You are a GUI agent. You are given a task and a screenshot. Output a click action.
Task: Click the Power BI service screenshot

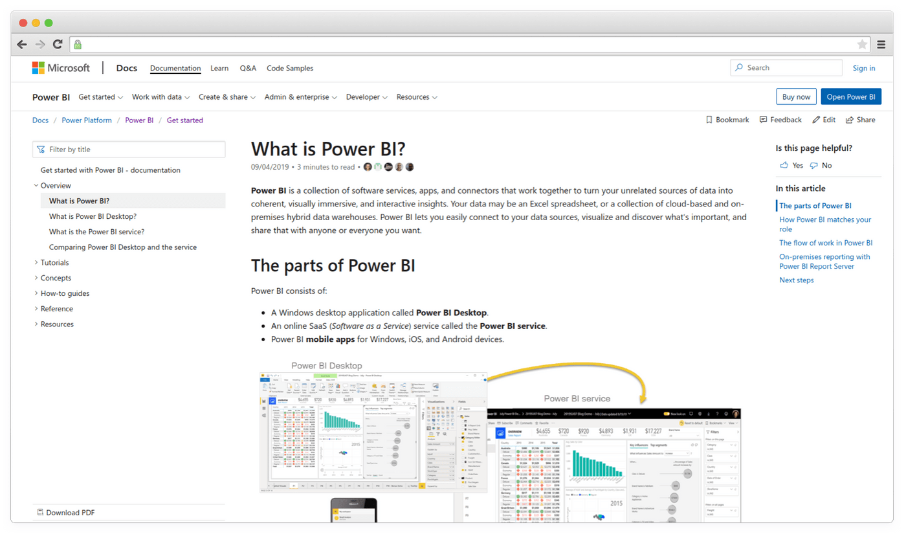tap(613, 465)
